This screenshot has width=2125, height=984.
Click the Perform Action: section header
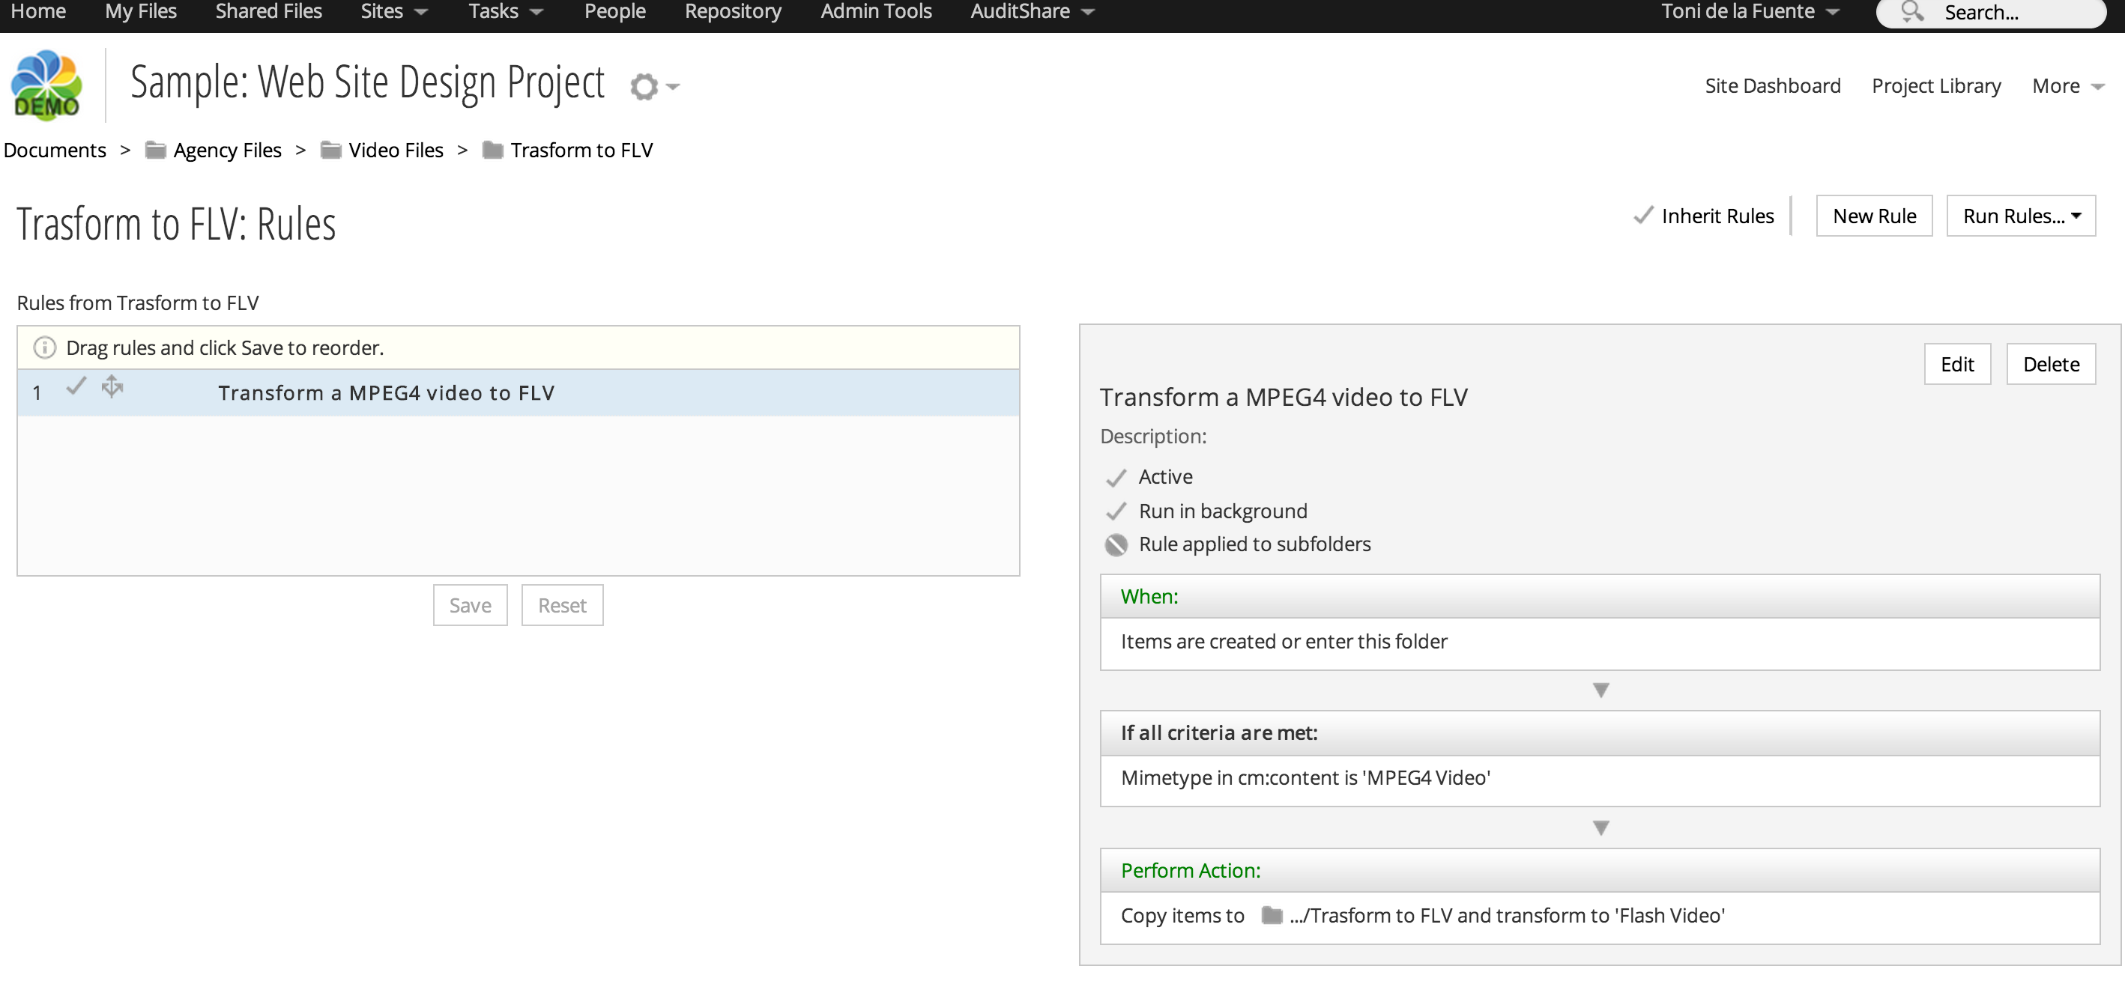click(1600, 871)
